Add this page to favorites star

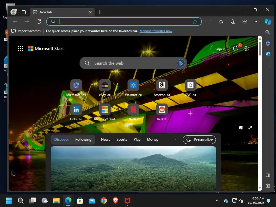[x=195, y=22]
